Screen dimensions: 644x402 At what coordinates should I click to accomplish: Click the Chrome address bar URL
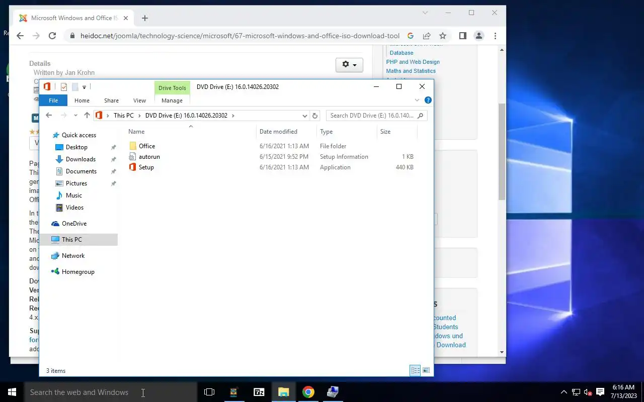tap(240, 36)
